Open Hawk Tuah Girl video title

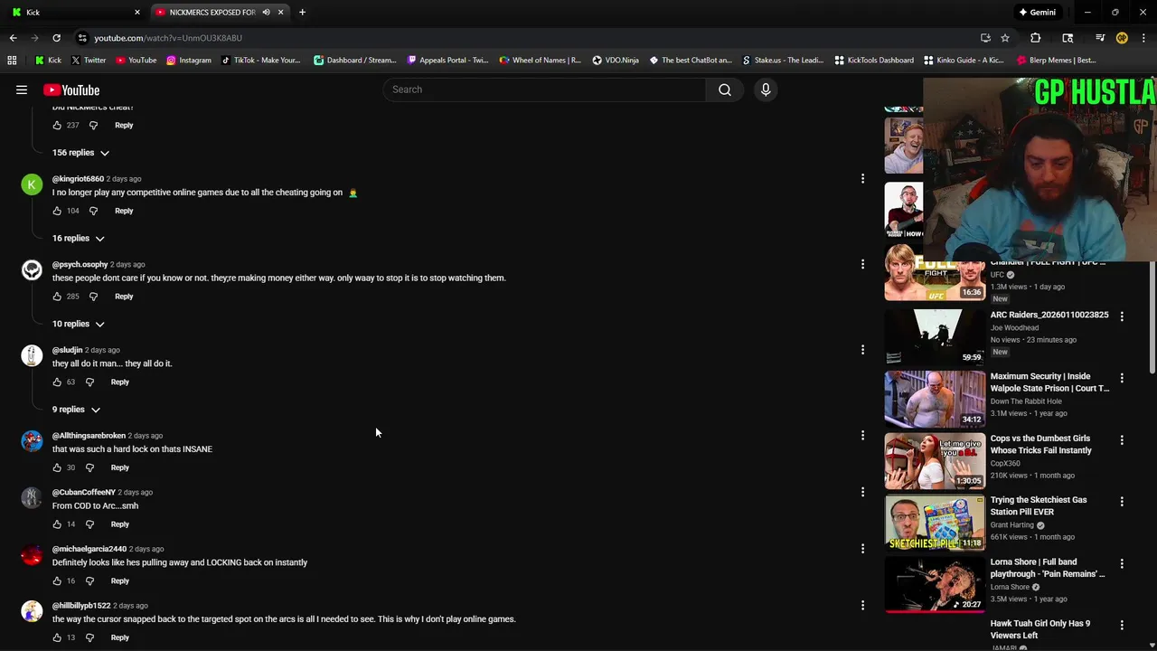pos(1039,629)
